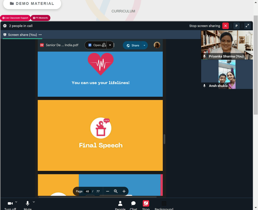
Task: Zoom in with the plus button
Action: pyautogui.click(x=124, y=191)
